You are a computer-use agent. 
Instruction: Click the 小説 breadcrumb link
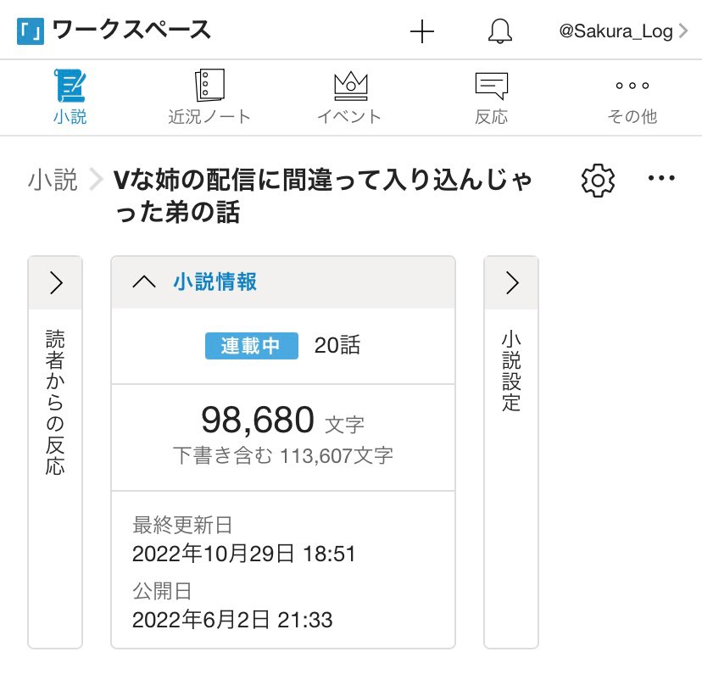click(53, 180)
